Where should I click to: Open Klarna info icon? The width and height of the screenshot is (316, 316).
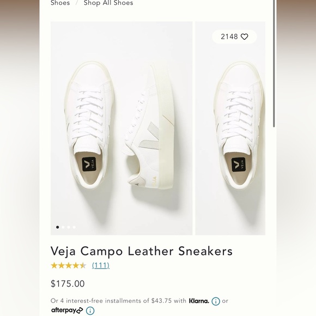pyautogui.click(x=216, y=301)
